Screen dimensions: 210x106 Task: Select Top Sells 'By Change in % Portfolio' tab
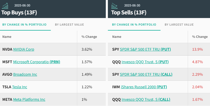(x=134, y=25)
